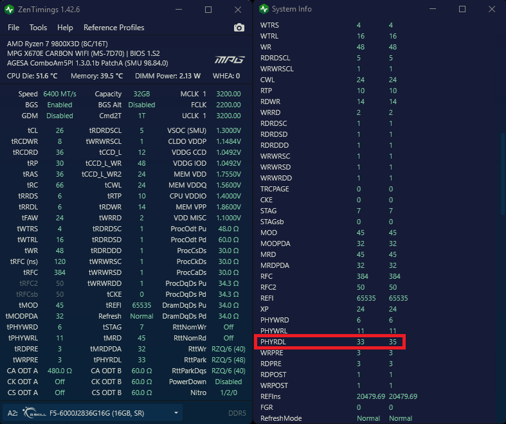
Task: Click the Nitro value 1/2/0
Action: [228, 393]
